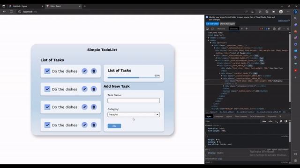This screenshot has width=300, height=168.
Task: Click the Task Name input field
Action: click(x=134, y=100)
